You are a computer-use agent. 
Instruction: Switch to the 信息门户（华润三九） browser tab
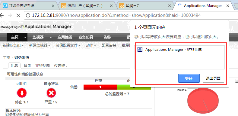tap(87, 6)
